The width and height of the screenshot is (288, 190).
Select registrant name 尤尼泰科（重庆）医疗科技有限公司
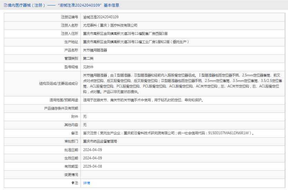[x=110, y=25]
